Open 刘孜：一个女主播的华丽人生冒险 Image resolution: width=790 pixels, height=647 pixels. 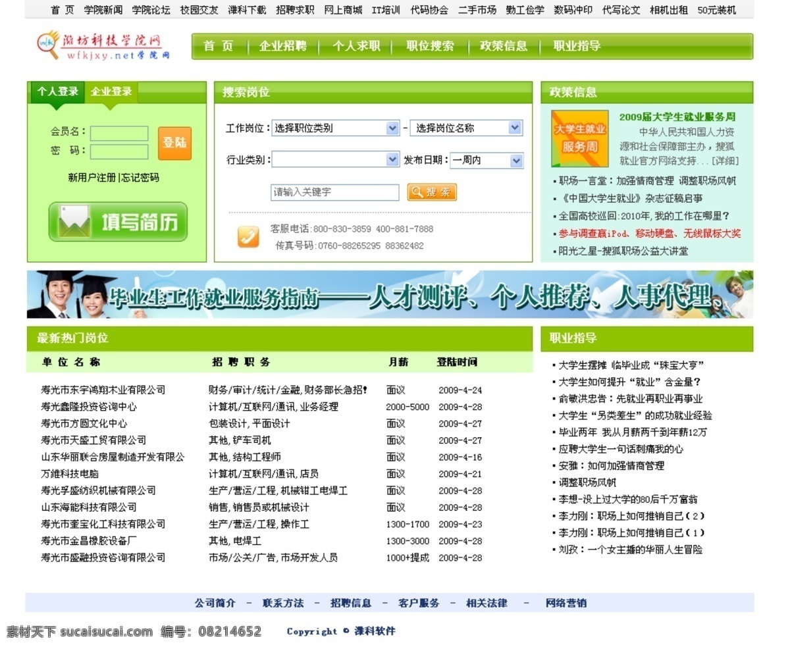(630, 550)
